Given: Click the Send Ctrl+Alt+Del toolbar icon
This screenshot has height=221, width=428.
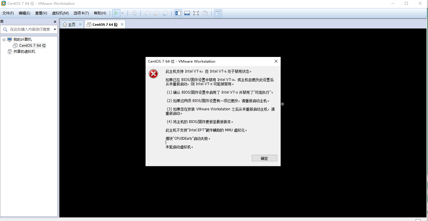Looking at the screenshot, I should point(134,13).
